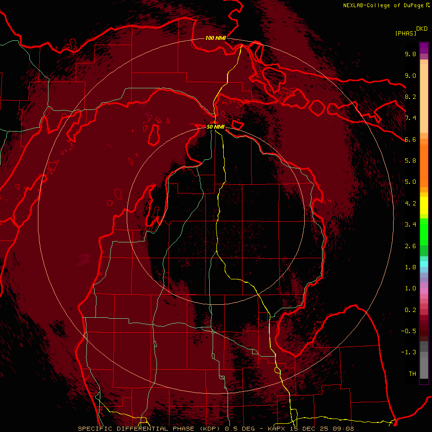The image size is (432, 432).
Task: Click the 9.8 value on the color scale
Action: 410,54
